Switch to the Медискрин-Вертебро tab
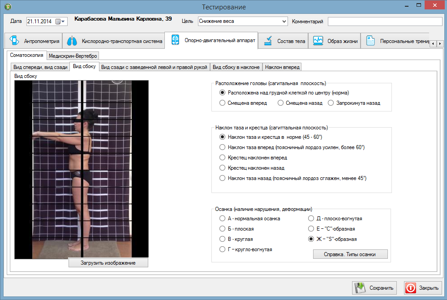 point(73,56)
